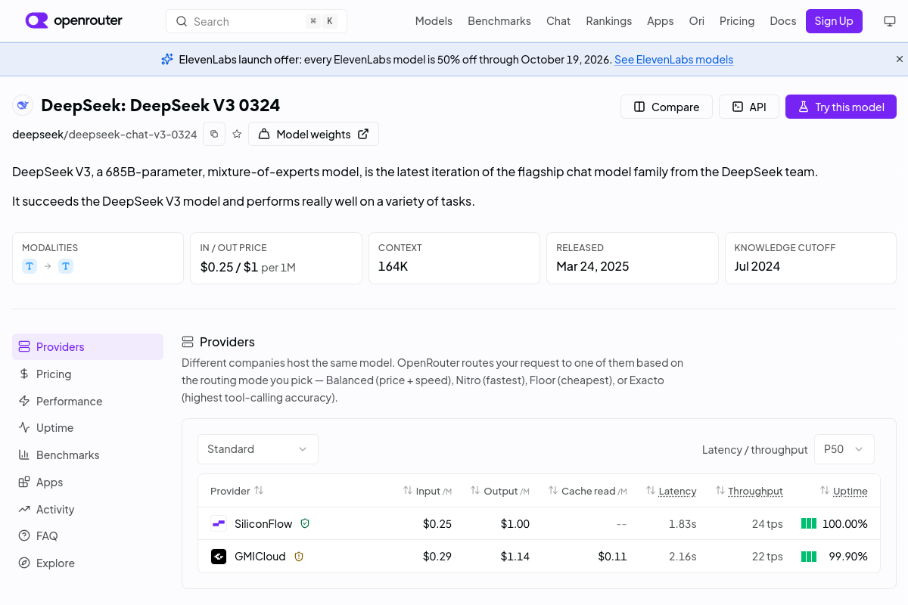
Task: Sort table by Latency
Action: (670, 491)
